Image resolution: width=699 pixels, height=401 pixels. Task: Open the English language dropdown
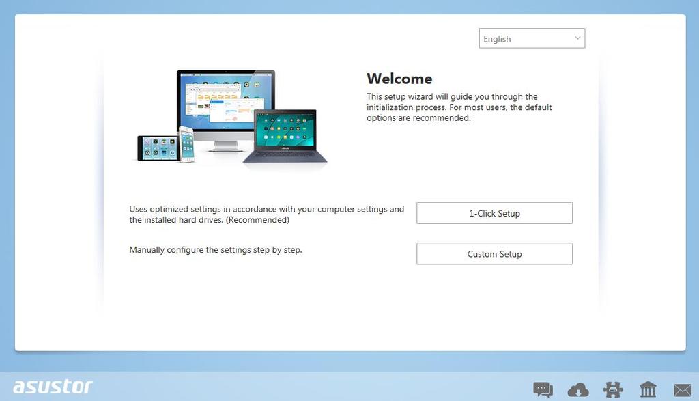[x=532, y=38]
